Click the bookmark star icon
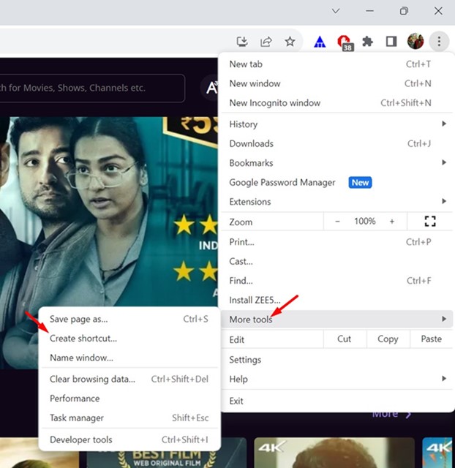Image resolution: width=455 pixels, height=468 pixels. [x=290, y=42]
